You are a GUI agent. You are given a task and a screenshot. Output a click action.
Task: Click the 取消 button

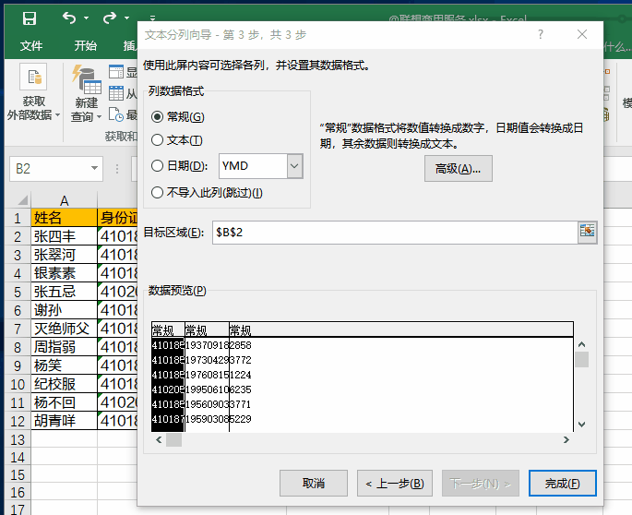coord(314,483)
